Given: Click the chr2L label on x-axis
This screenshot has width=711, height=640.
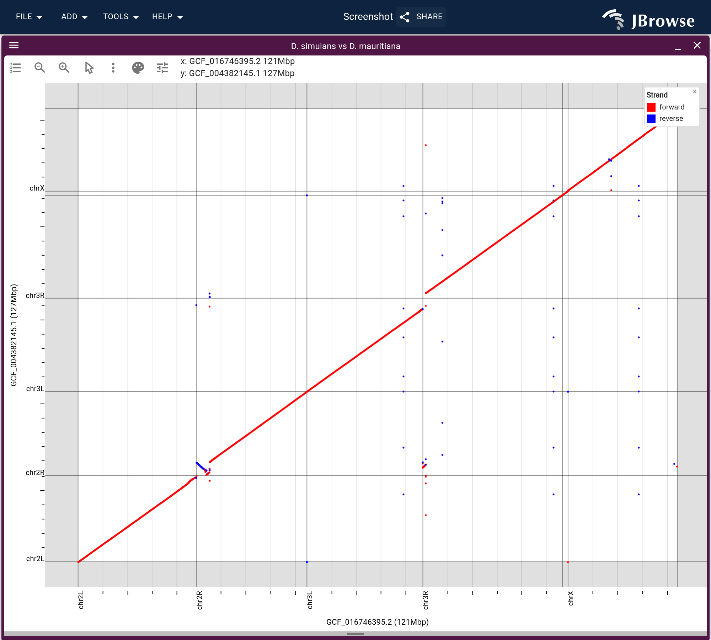Looking at the screenshot, I should (81, 600).
